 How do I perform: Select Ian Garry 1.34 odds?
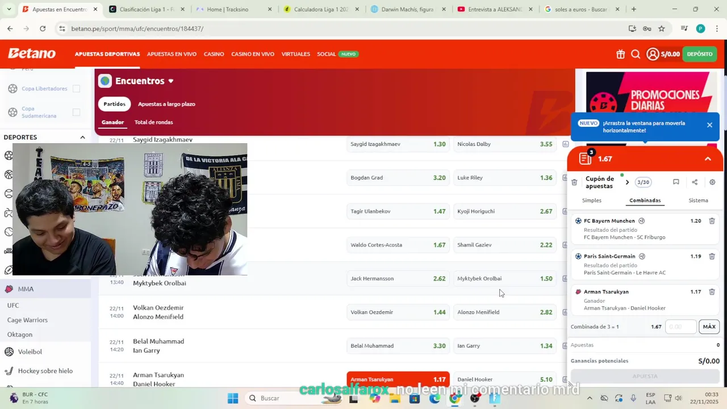click(505, 346)
